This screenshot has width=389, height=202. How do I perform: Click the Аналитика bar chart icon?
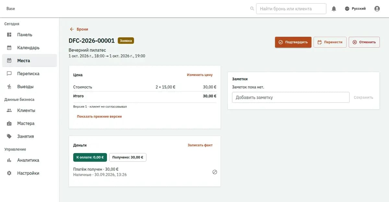(x=9, y=160)
